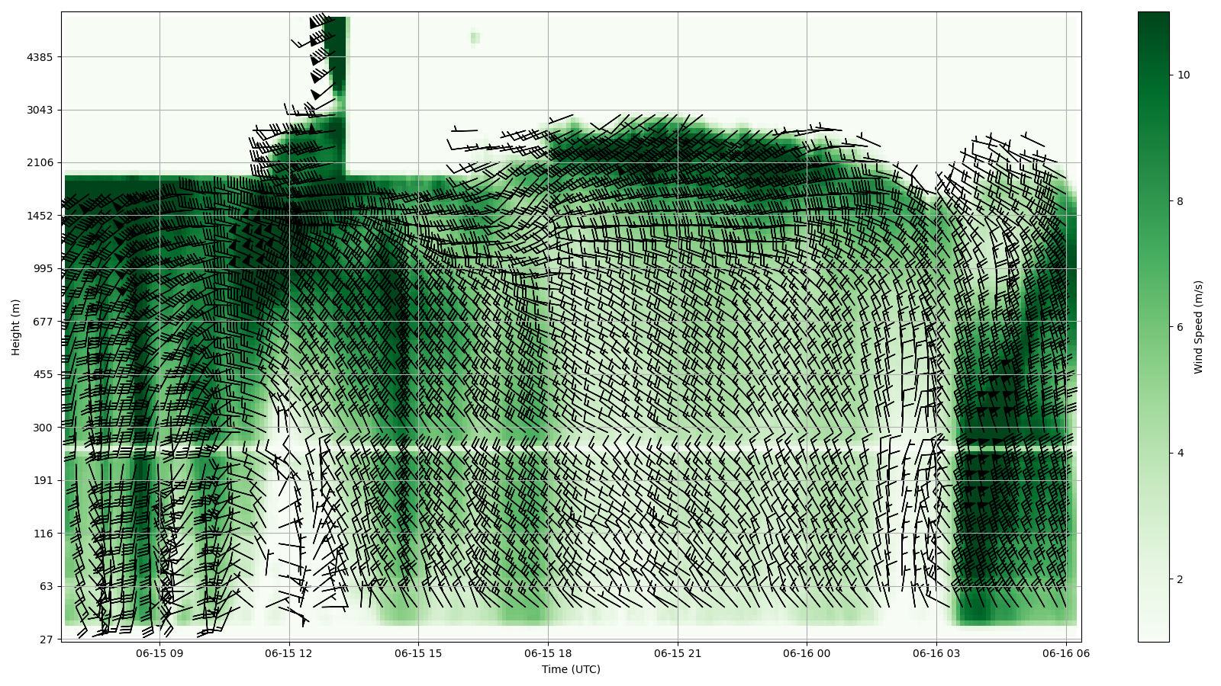Click the '06-16 06' time tick label

pyautogui.click(x=1065, y=653)
